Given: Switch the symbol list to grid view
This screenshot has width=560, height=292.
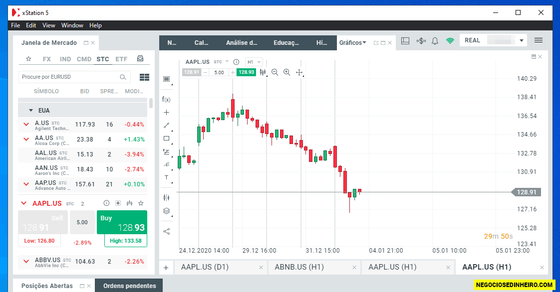Looking at the screenshot, I should [144, 77].
